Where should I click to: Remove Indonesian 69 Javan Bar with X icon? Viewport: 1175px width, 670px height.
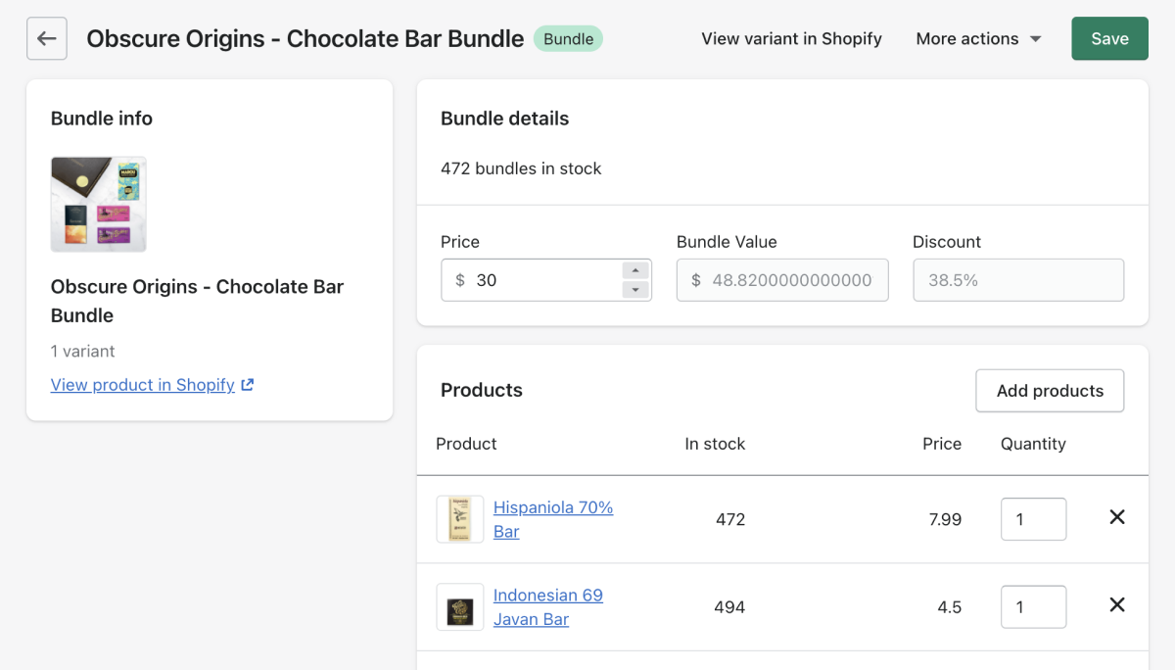(1116, 605)
